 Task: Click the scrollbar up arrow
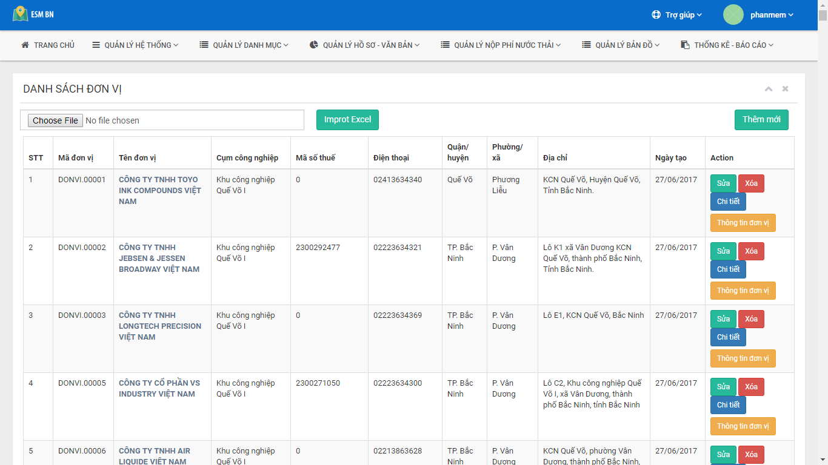click(x=823, y=5)
